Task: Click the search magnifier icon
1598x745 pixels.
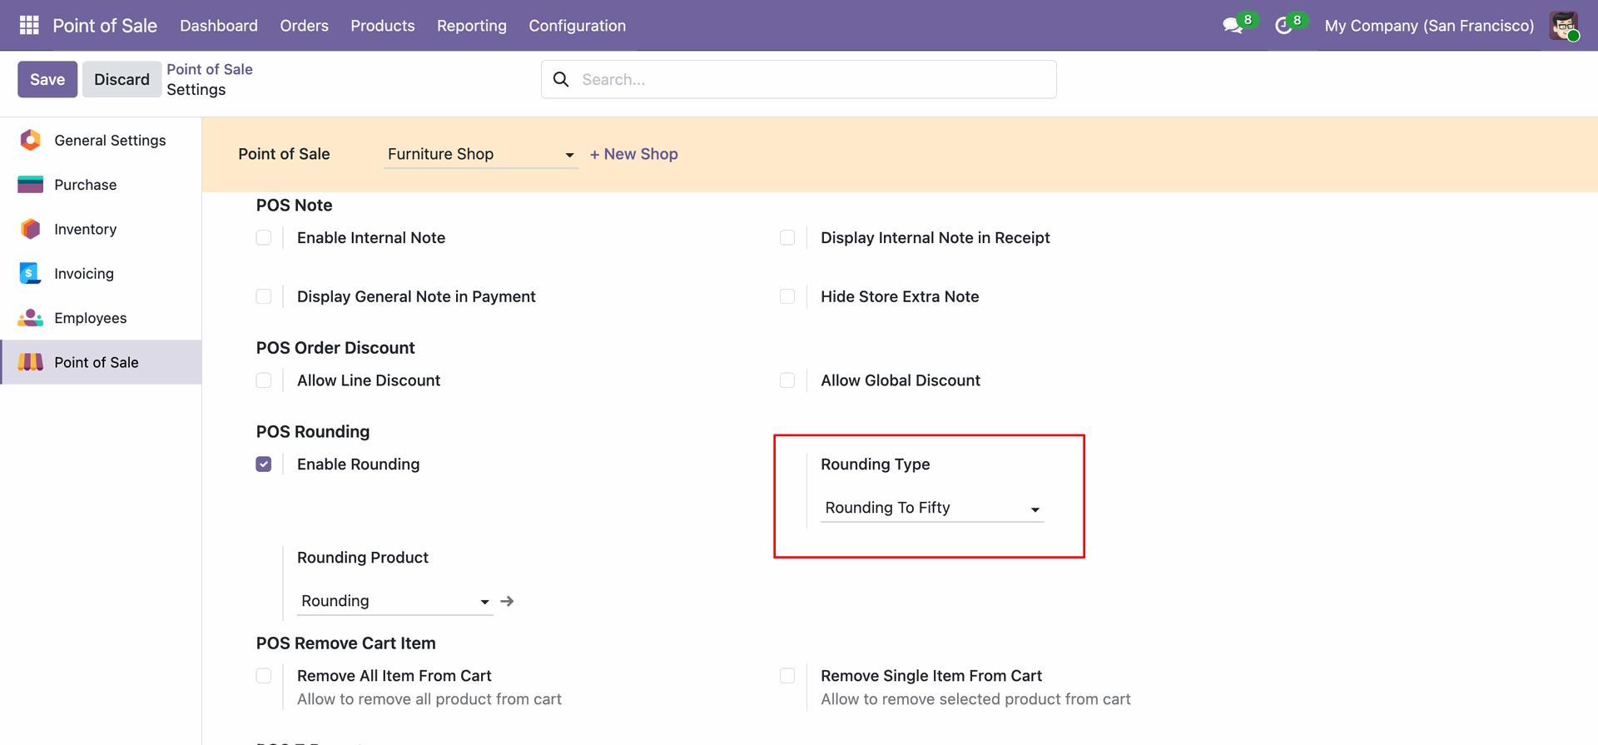Action: pos(561,79)
